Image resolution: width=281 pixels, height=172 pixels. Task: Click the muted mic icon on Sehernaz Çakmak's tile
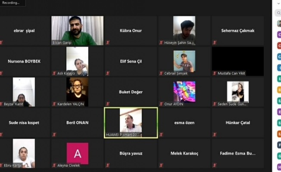pyautogui.click(x=214, y=43)
